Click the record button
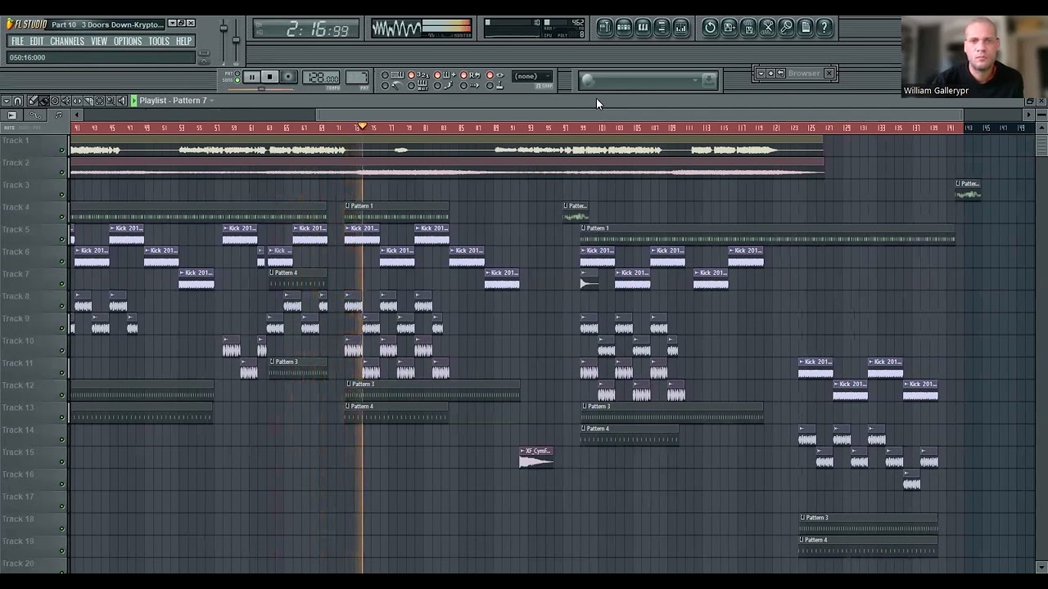The height and width of the screenshot is (589, 1048). 288,77
